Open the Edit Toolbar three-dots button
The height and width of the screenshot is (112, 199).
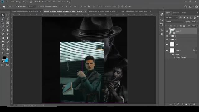pyautogui.click(x=7, y=53)
